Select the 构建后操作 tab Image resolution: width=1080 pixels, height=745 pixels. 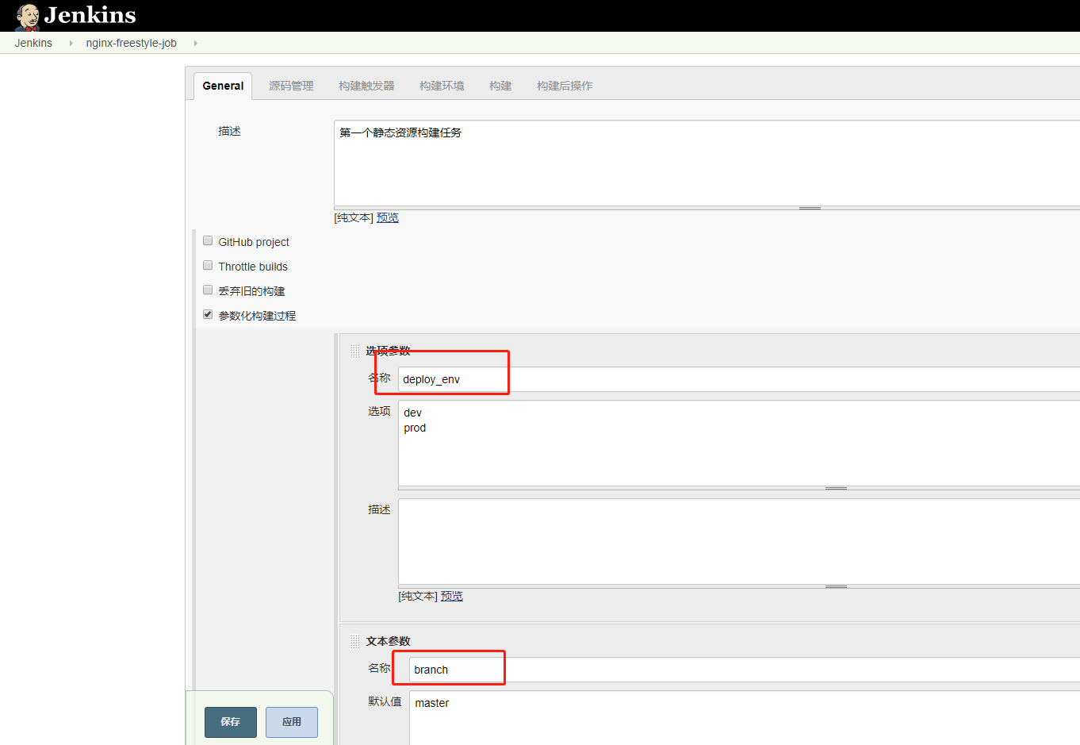tap(565, 86)
